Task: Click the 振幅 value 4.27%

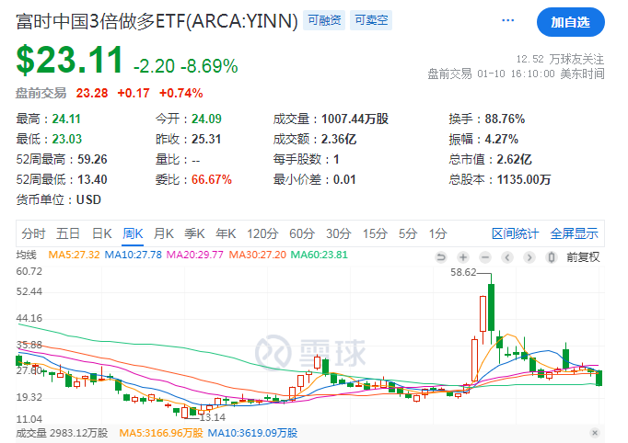Action: click(x=502, y=139)
